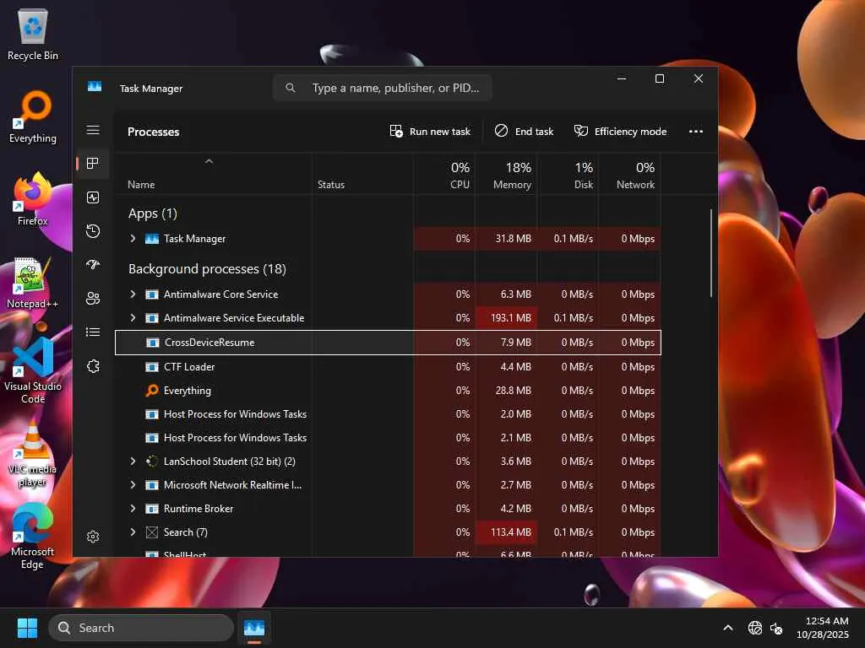Sort by the Memory column header
865x648 pixels.
click(506, 175)
